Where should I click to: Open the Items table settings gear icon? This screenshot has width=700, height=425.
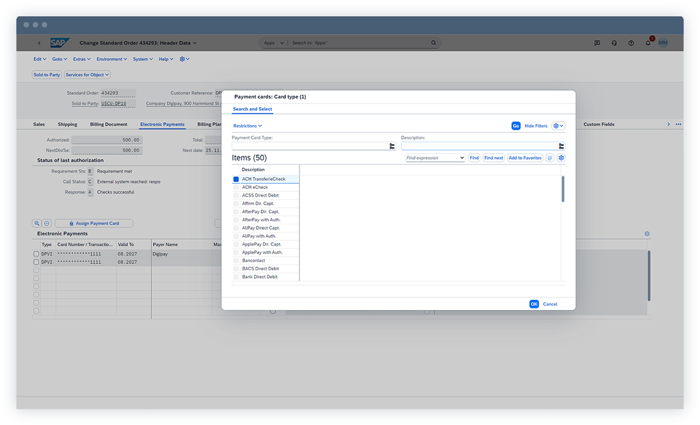pyautogui.click(x=561, y=157)
